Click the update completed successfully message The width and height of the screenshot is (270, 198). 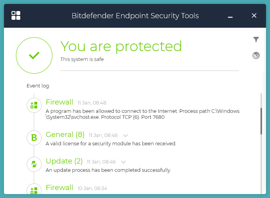108,170
